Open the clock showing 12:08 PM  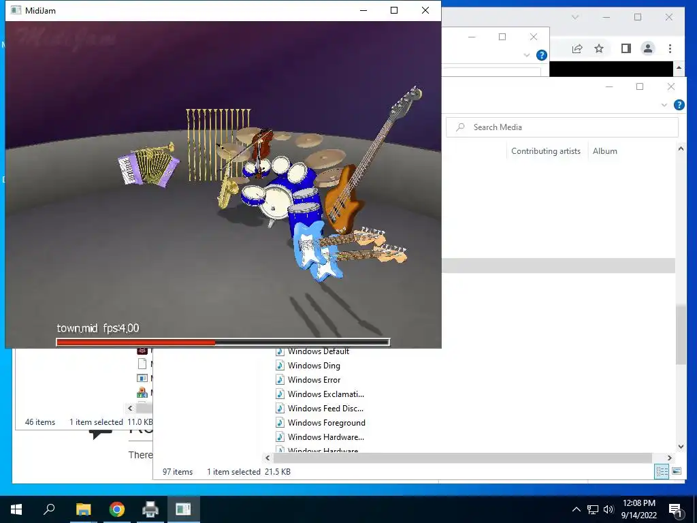638,509
